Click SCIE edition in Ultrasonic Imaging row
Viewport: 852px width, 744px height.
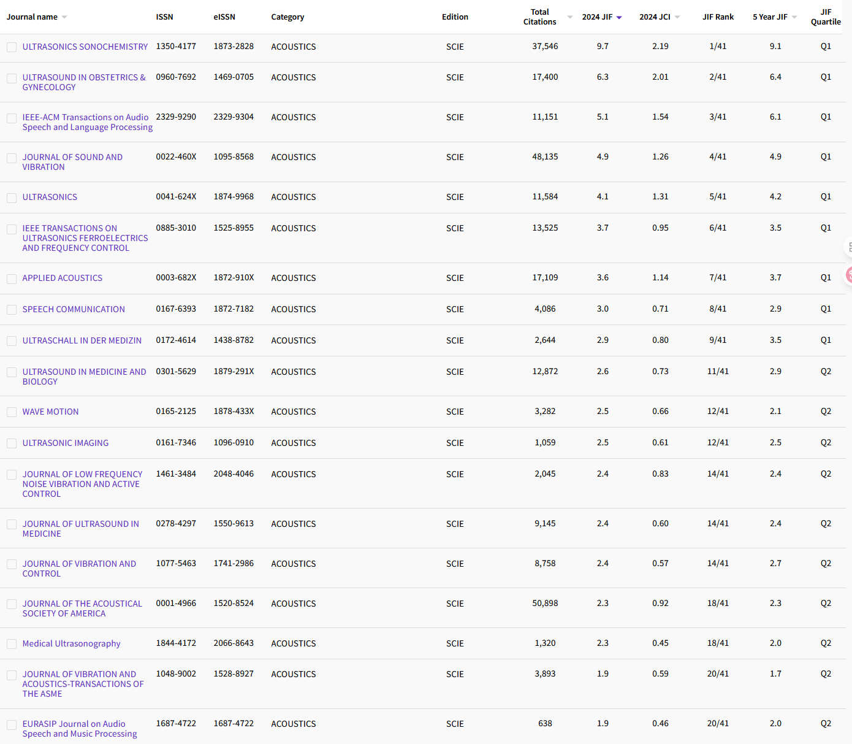455,443
